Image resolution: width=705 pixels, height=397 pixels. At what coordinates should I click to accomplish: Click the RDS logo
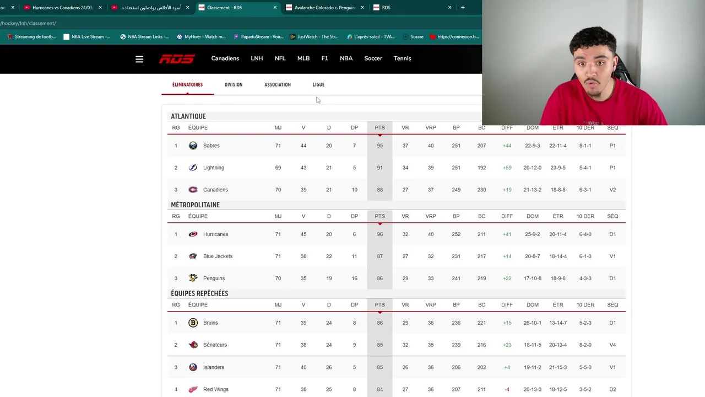pos(177,58)
